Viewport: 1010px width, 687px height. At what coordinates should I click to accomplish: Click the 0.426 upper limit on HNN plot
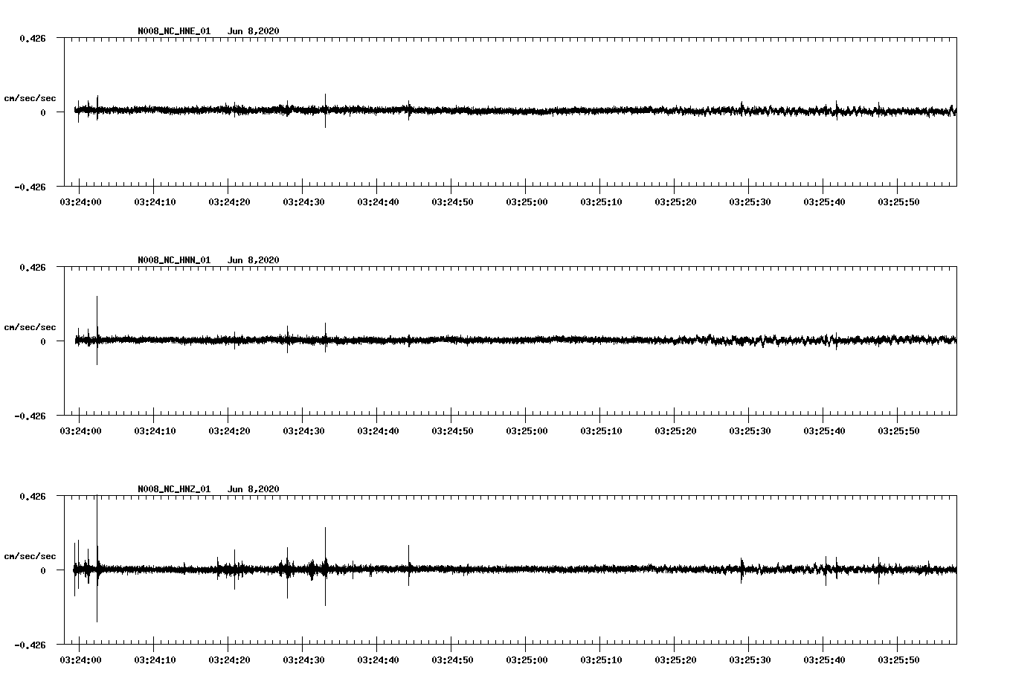[33, 267]
